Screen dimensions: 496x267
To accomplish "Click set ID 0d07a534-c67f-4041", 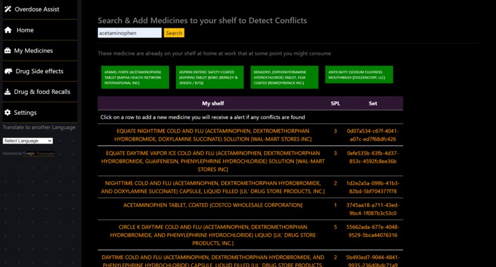I will (373, 135).
